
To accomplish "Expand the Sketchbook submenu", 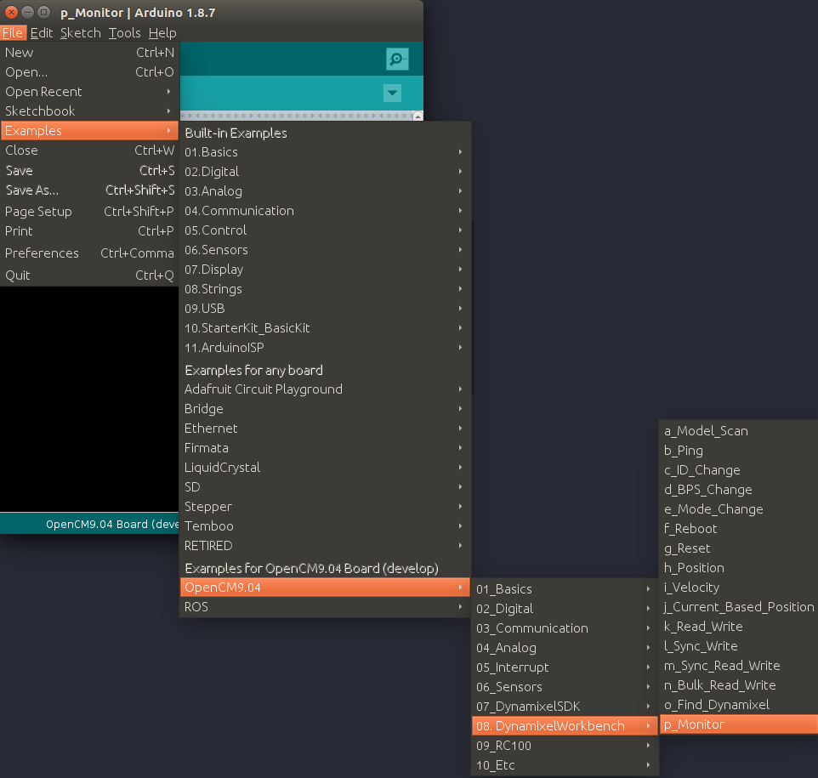I will tap(90, 111).
